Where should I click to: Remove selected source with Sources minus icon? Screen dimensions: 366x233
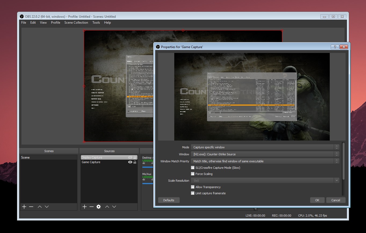(x=92, y=207)
